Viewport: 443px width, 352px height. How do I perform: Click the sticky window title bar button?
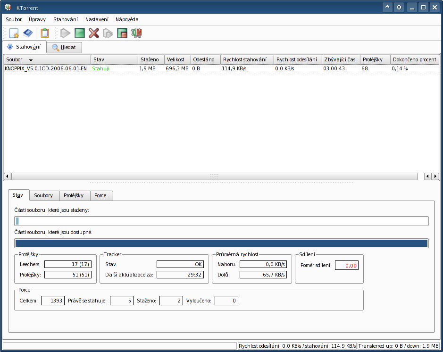(399, 8)
